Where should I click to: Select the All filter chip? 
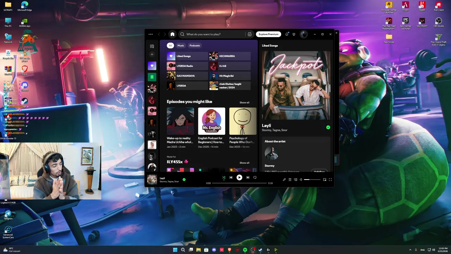click(x=170, y=46)
